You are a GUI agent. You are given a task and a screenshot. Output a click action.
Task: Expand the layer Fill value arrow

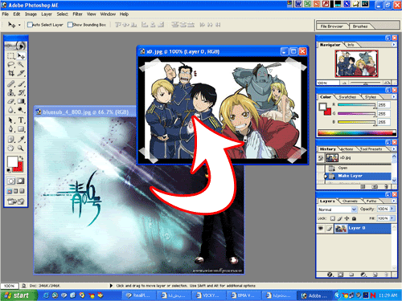click(392, 218)
